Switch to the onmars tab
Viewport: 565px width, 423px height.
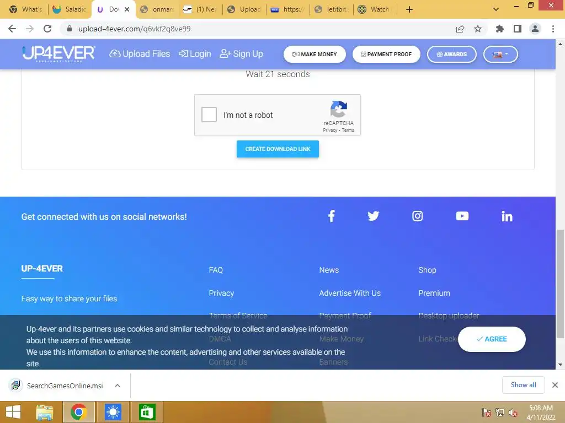157,9
